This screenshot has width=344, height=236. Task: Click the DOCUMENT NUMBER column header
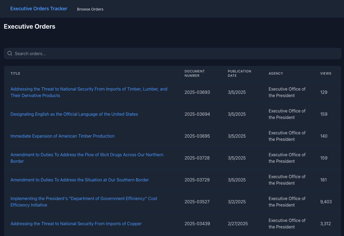[x=195, y=74]
